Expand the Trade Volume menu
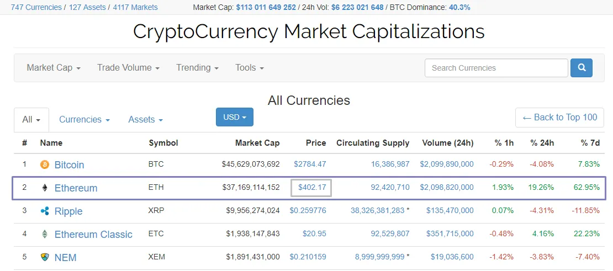 coord(128,68)
